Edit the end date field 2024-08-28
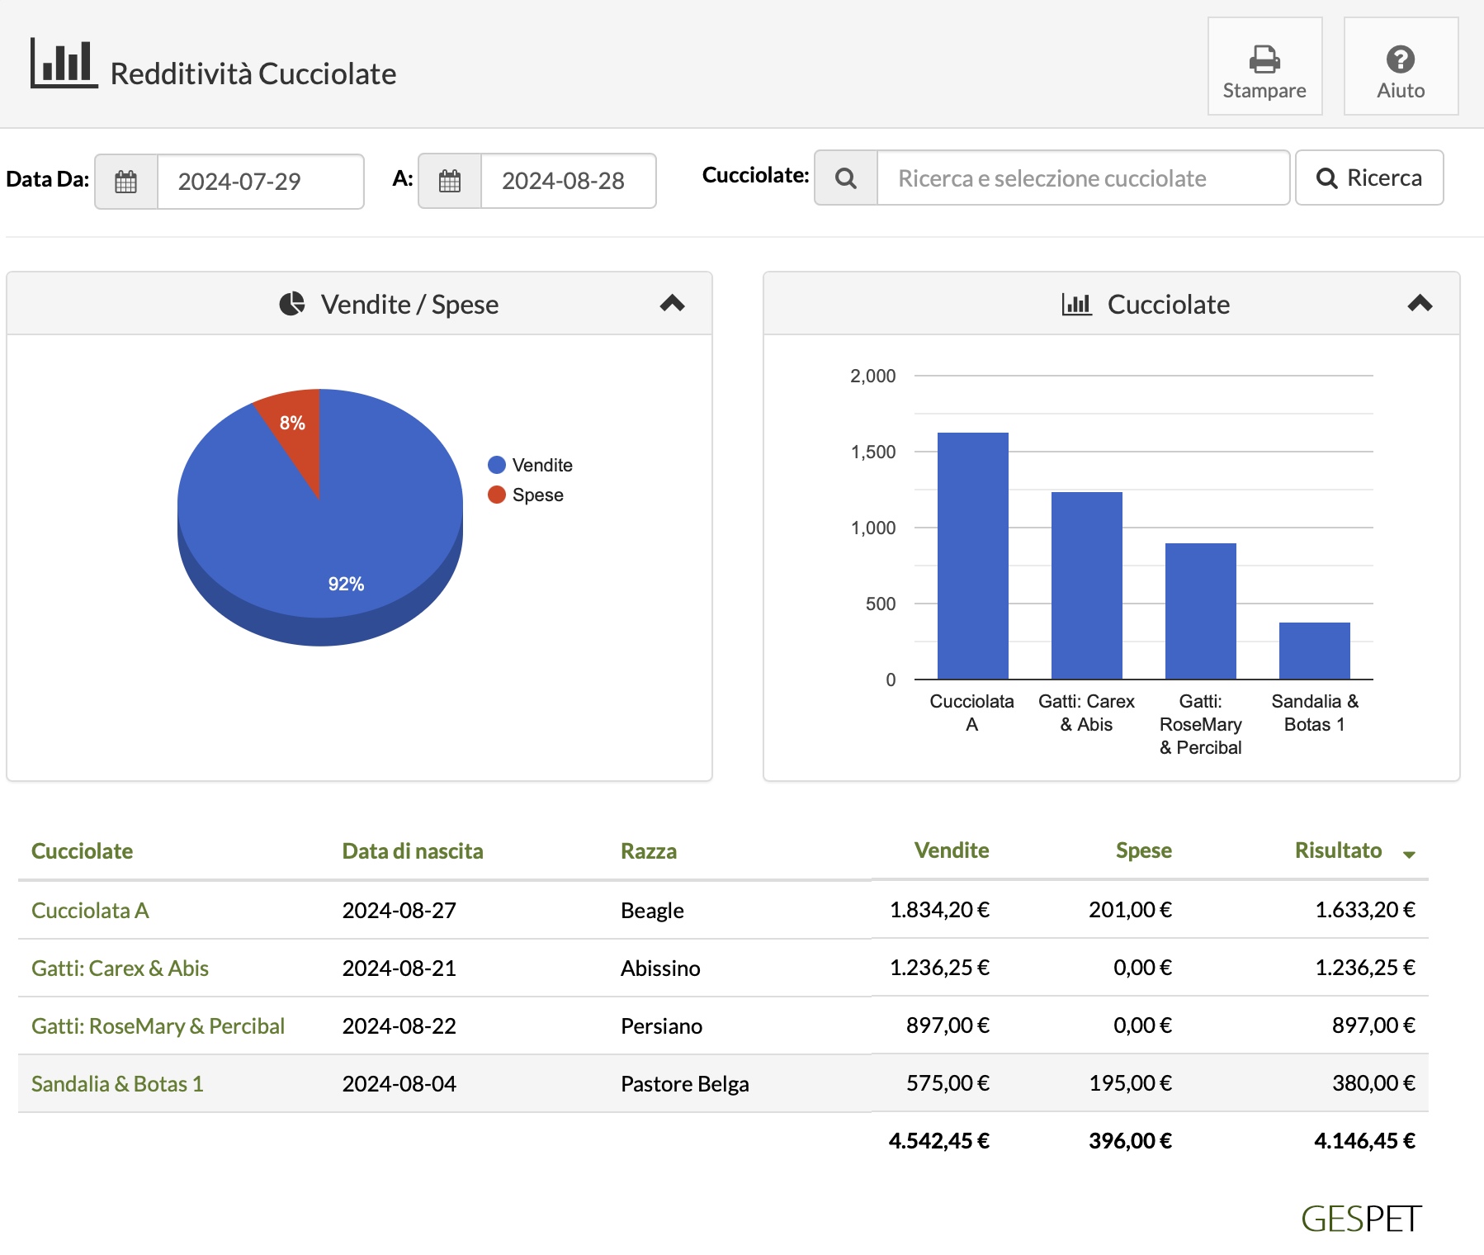The width and height of the screenshot is (1484, 1255). click(568, 181)
